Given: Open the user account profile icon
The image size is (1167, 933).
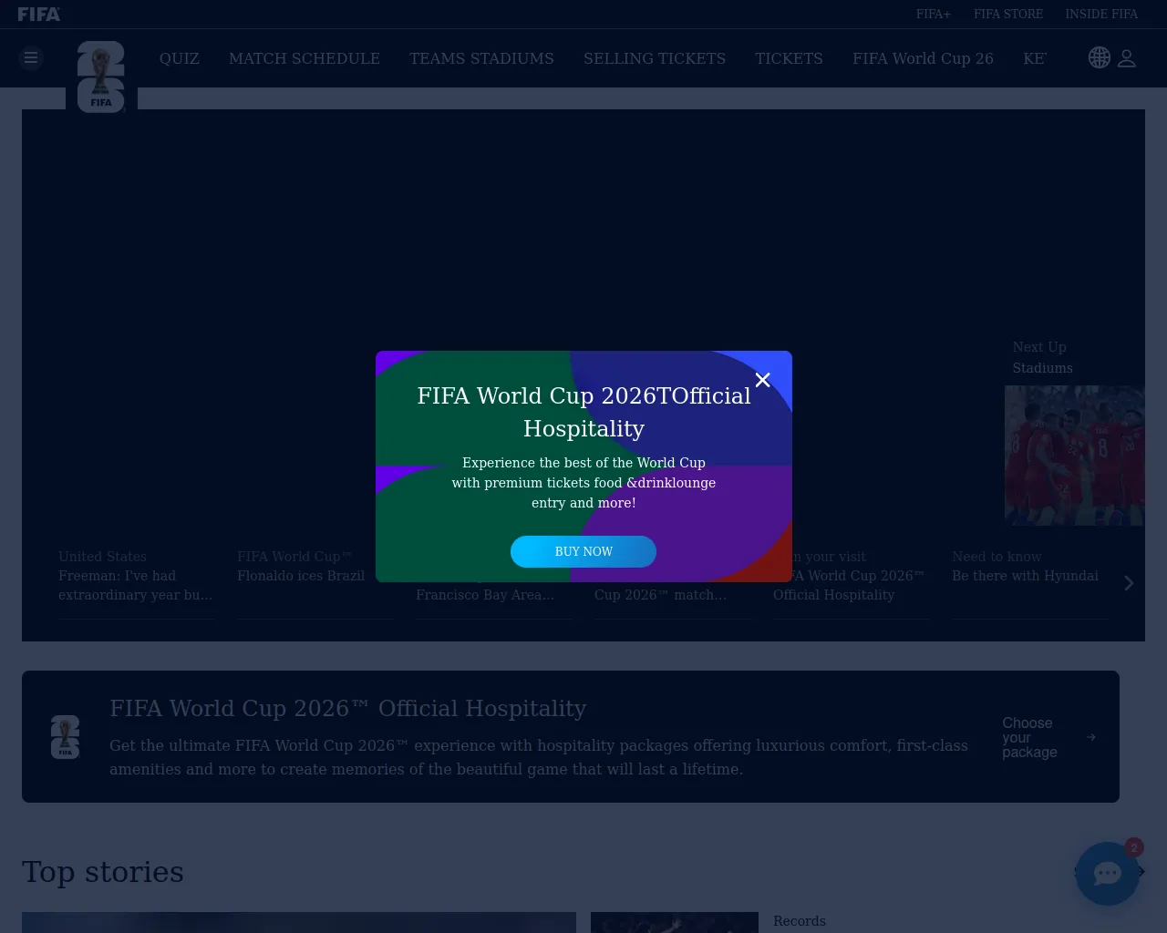Looking at the screenshot, I should pos(1127,58).
